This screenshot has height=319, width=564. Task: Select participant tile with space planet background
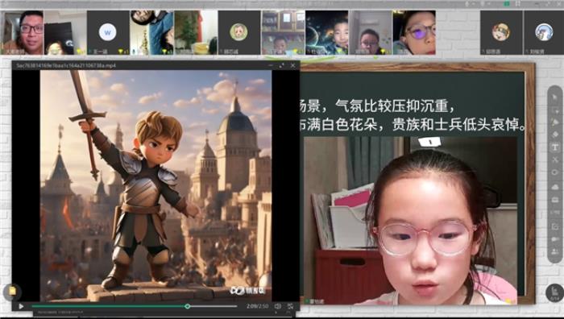(x=326, y=33)
